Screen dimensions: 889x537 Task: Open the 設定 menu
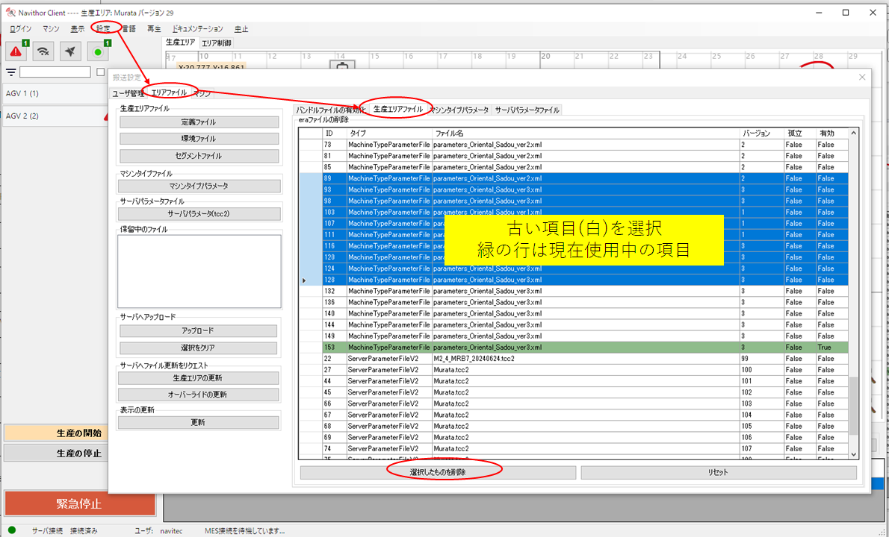103,28
